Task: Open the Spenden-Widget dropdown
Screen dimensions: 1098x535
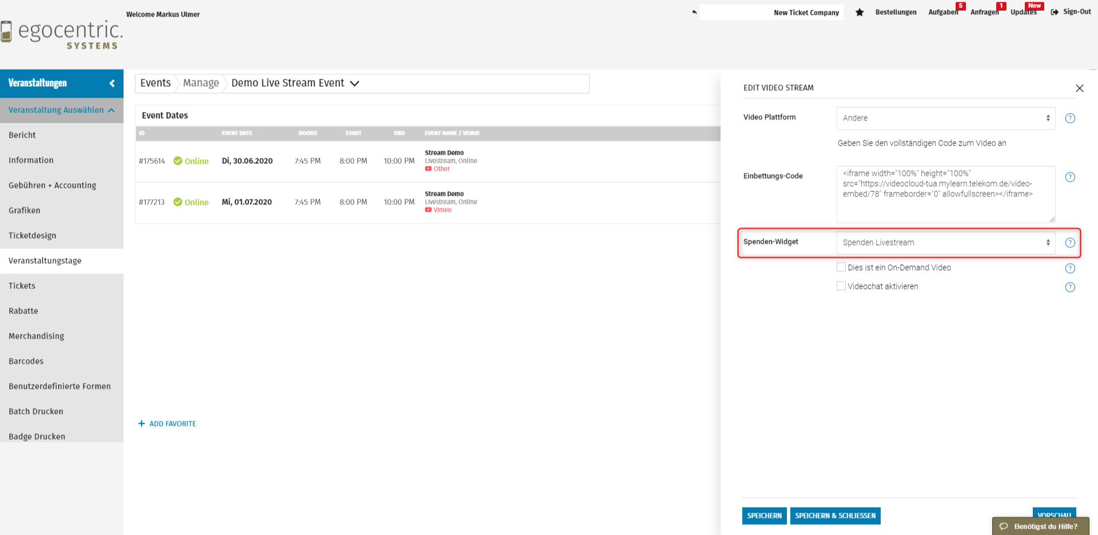Action: click(x=945, y=243)
